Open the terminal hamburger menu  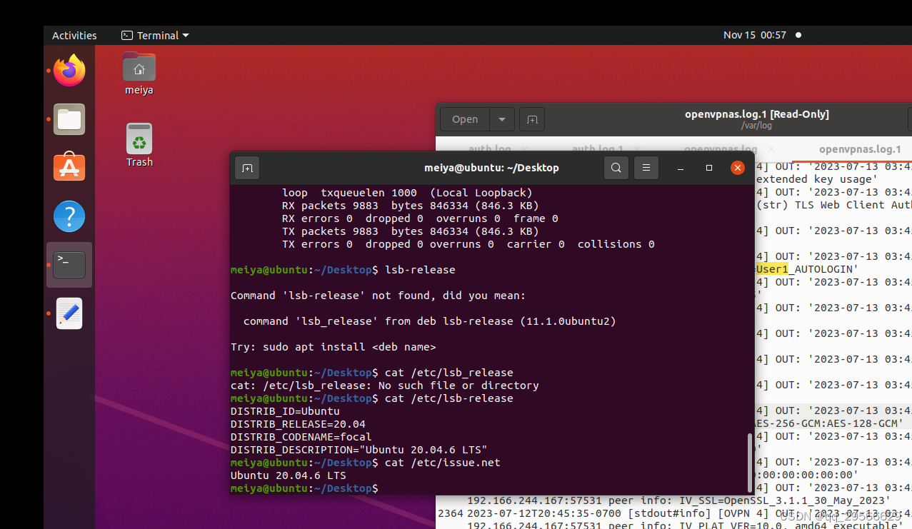646,168
